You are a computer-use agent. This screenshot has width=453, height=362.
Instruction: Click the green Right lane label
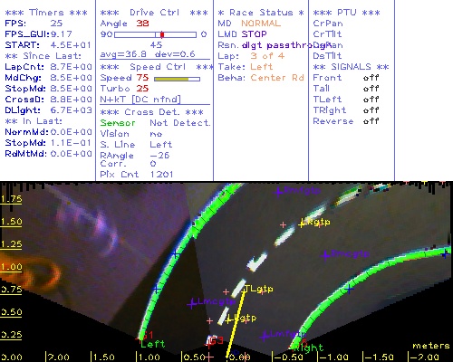tap(309, 348)
